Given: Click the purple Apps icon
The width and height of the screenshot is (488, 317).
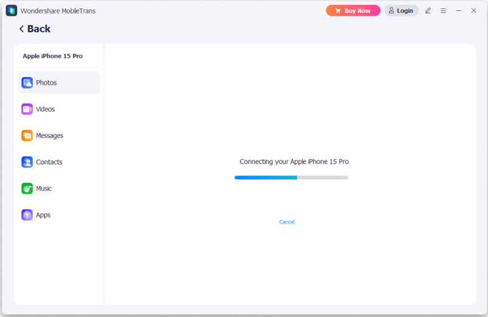Looking at the screenshot, I should (27, 215).
